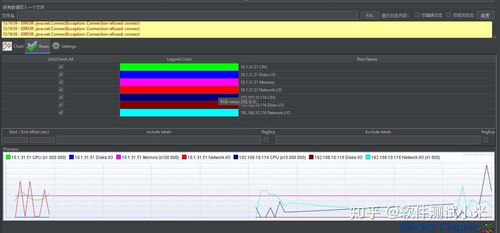This screenshot has width=500, height=233.
Task: Click '192.168.10.116 Network I/O (x1 000)' legend entry
Action: 403,157
